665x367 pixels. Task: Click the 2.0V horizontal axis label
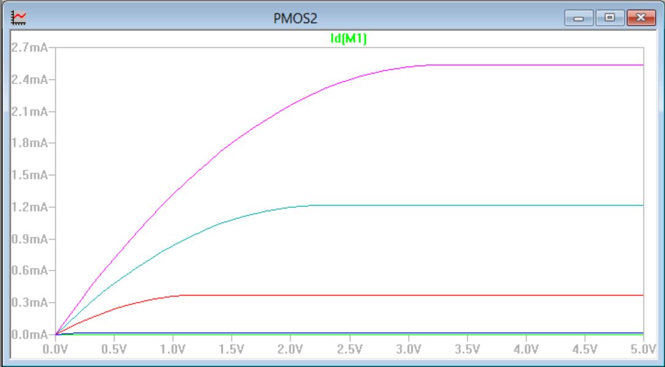click(x=291, y=349)
